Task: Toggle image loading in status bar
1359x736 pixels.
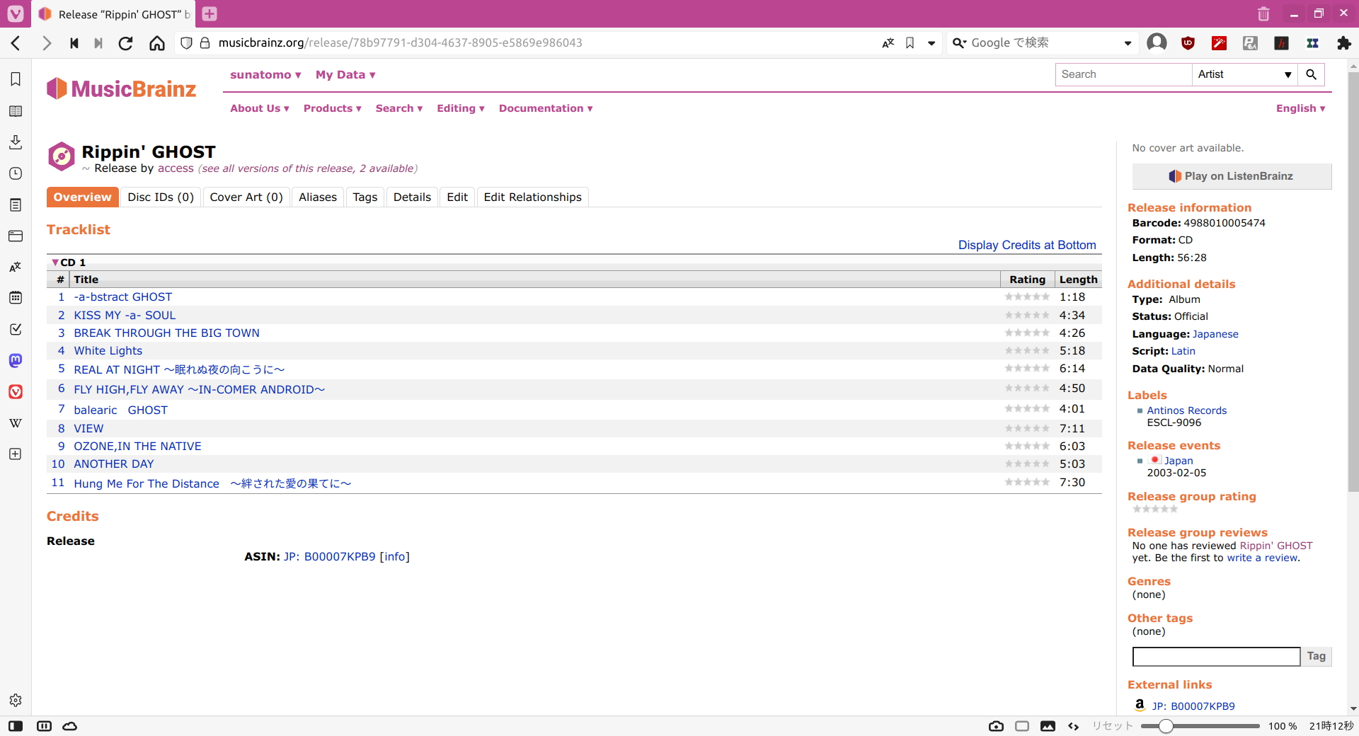Action: coord(1048,726)
